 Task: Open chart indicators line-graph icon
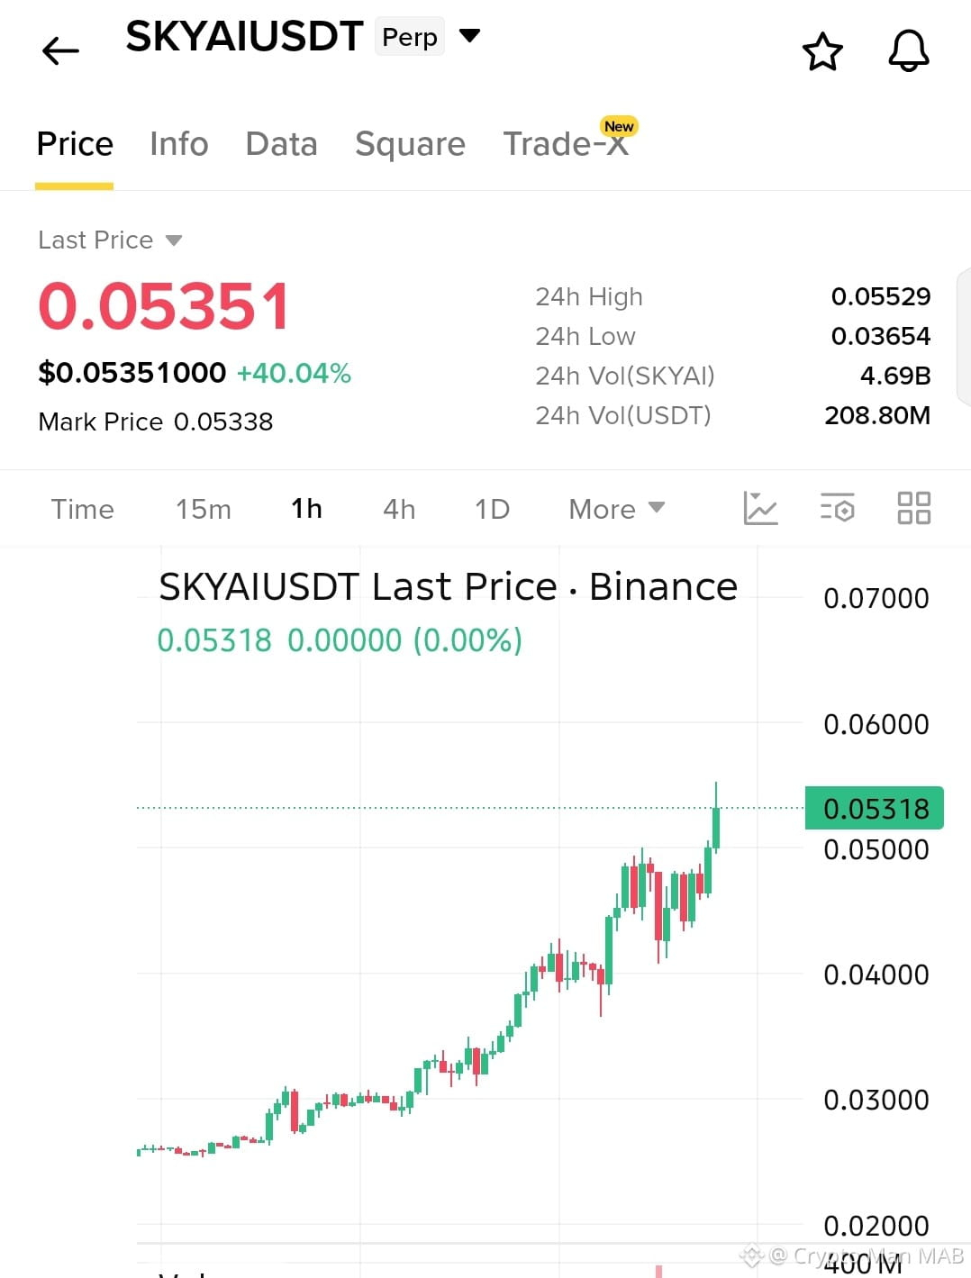(x=760, y=508)
